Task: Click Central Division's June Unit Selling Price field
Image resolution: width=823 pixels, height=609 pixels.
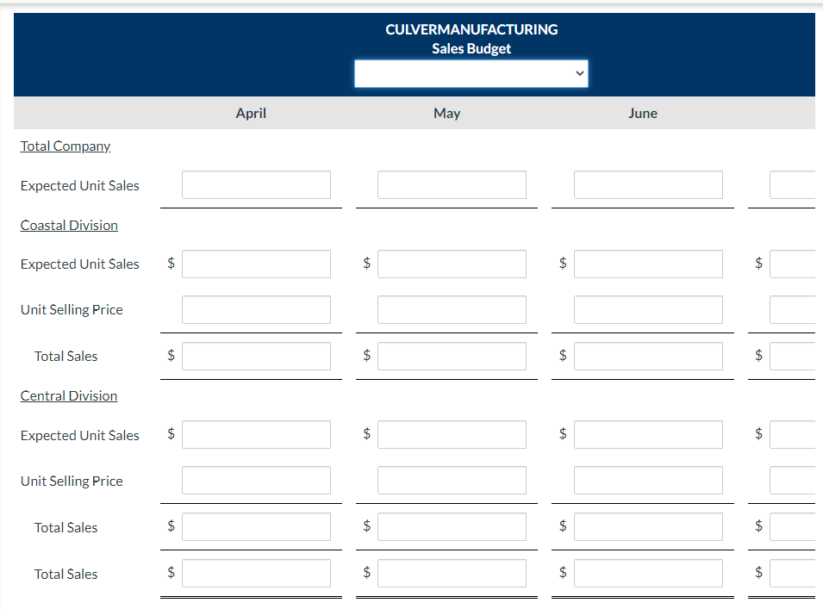Action: coord(648,480)
